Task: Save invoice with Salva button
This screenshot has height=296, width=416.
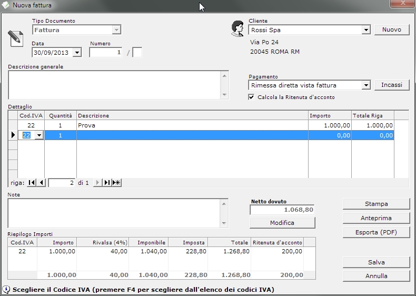Action: (376, 262)
